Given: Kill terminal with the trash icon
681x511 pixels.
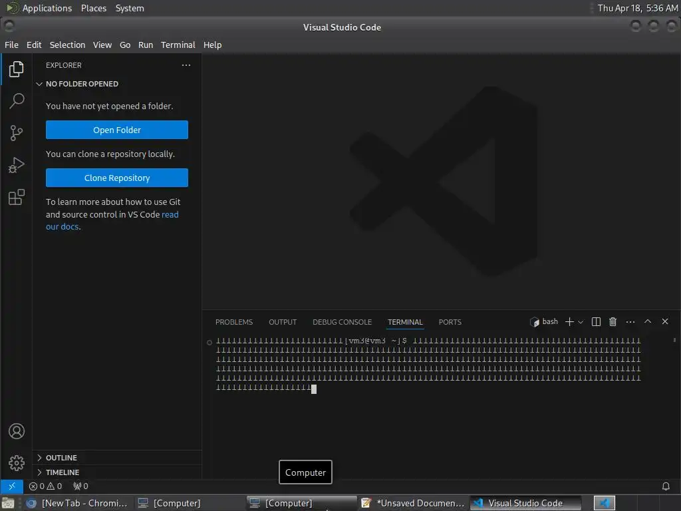Looking at the screenshot, I should (x=613, y=321).
